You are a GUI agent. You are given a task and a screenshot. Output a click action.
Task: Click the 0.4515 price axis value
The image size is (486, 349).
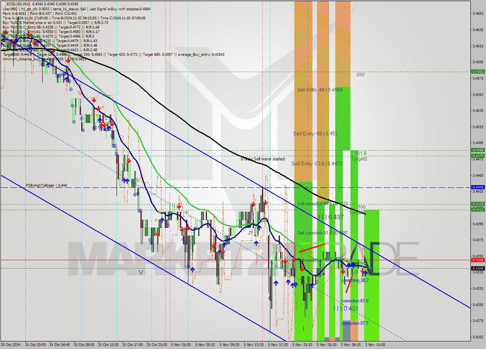pos(477,127)
